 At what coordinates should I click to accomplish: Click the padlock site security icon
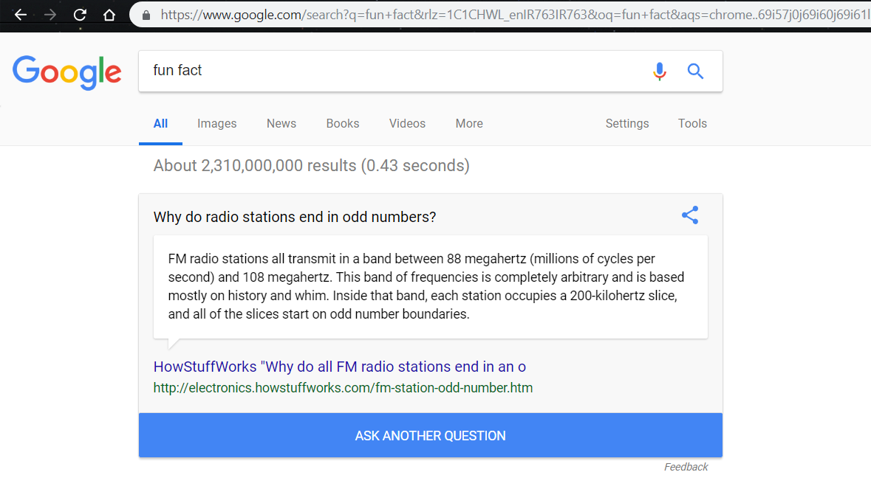[146, 15]
